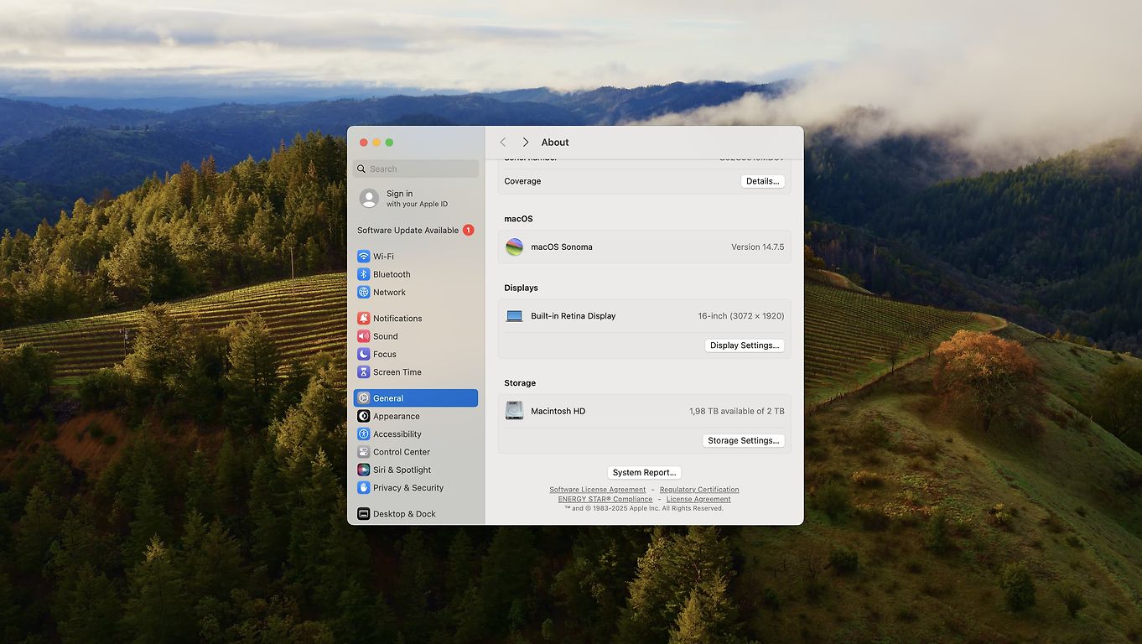Click the Desktop & Dock icon
The image size is (1142, 644).
[363, 514]
